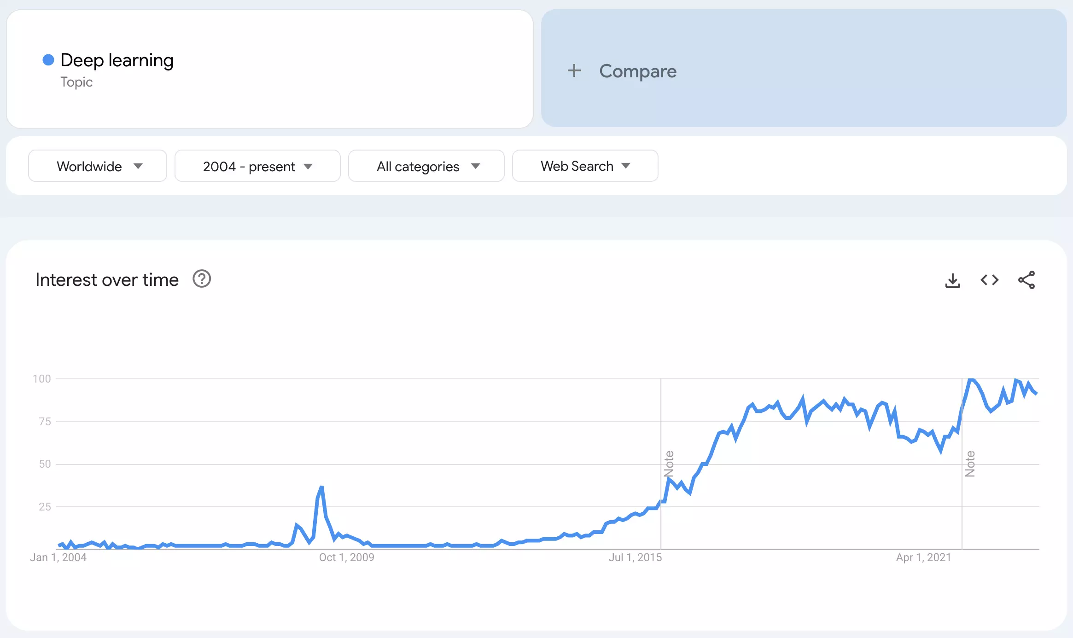This screenshot has width=1073, height=638.
Task: Click the Oct 1, 2009 axis label
Action: (x=347, y=557)
